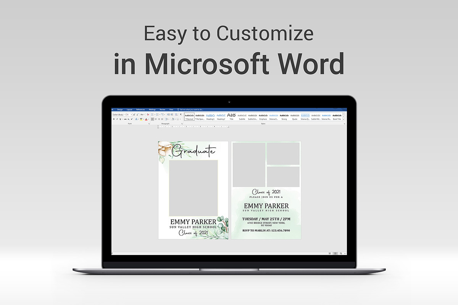Image resolution: width=458 pixels, height=305 pixels.
Task: Toggle Underline formatting
Action: [120, 119]
